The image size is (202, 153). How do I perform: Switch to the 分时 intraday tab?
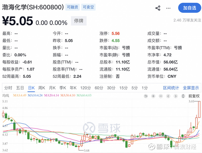click(x=8, y=88)
